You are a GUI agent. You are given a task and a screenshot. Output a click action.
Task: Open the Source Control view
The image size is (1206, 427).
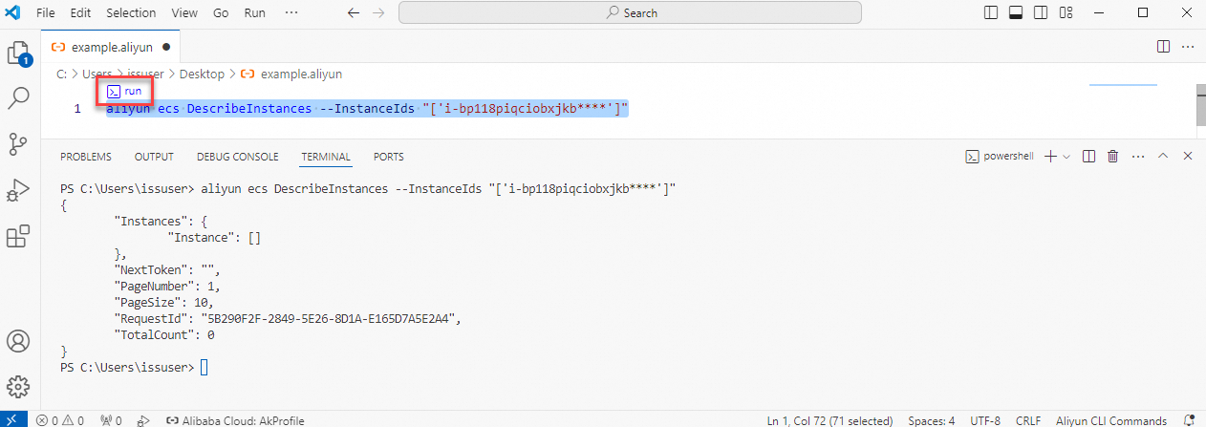18,144
